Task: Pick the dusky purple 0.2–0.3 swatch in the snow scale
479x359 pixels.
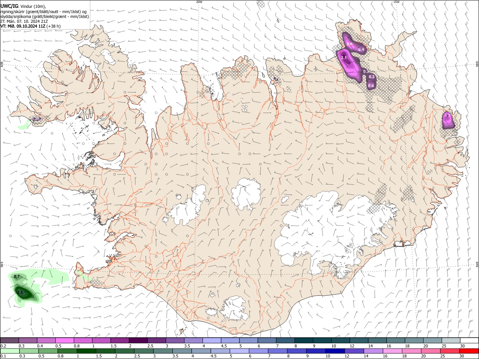Action: pyautogui.click(x=9, y=341)
